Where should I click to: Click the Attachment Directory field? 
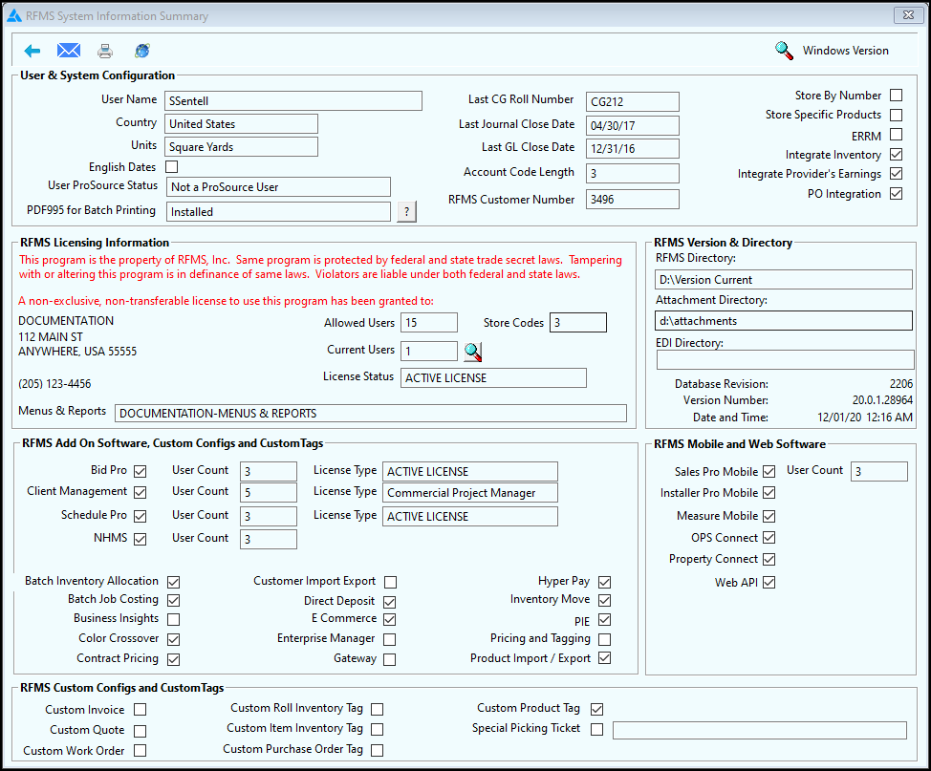coord(784,321)
